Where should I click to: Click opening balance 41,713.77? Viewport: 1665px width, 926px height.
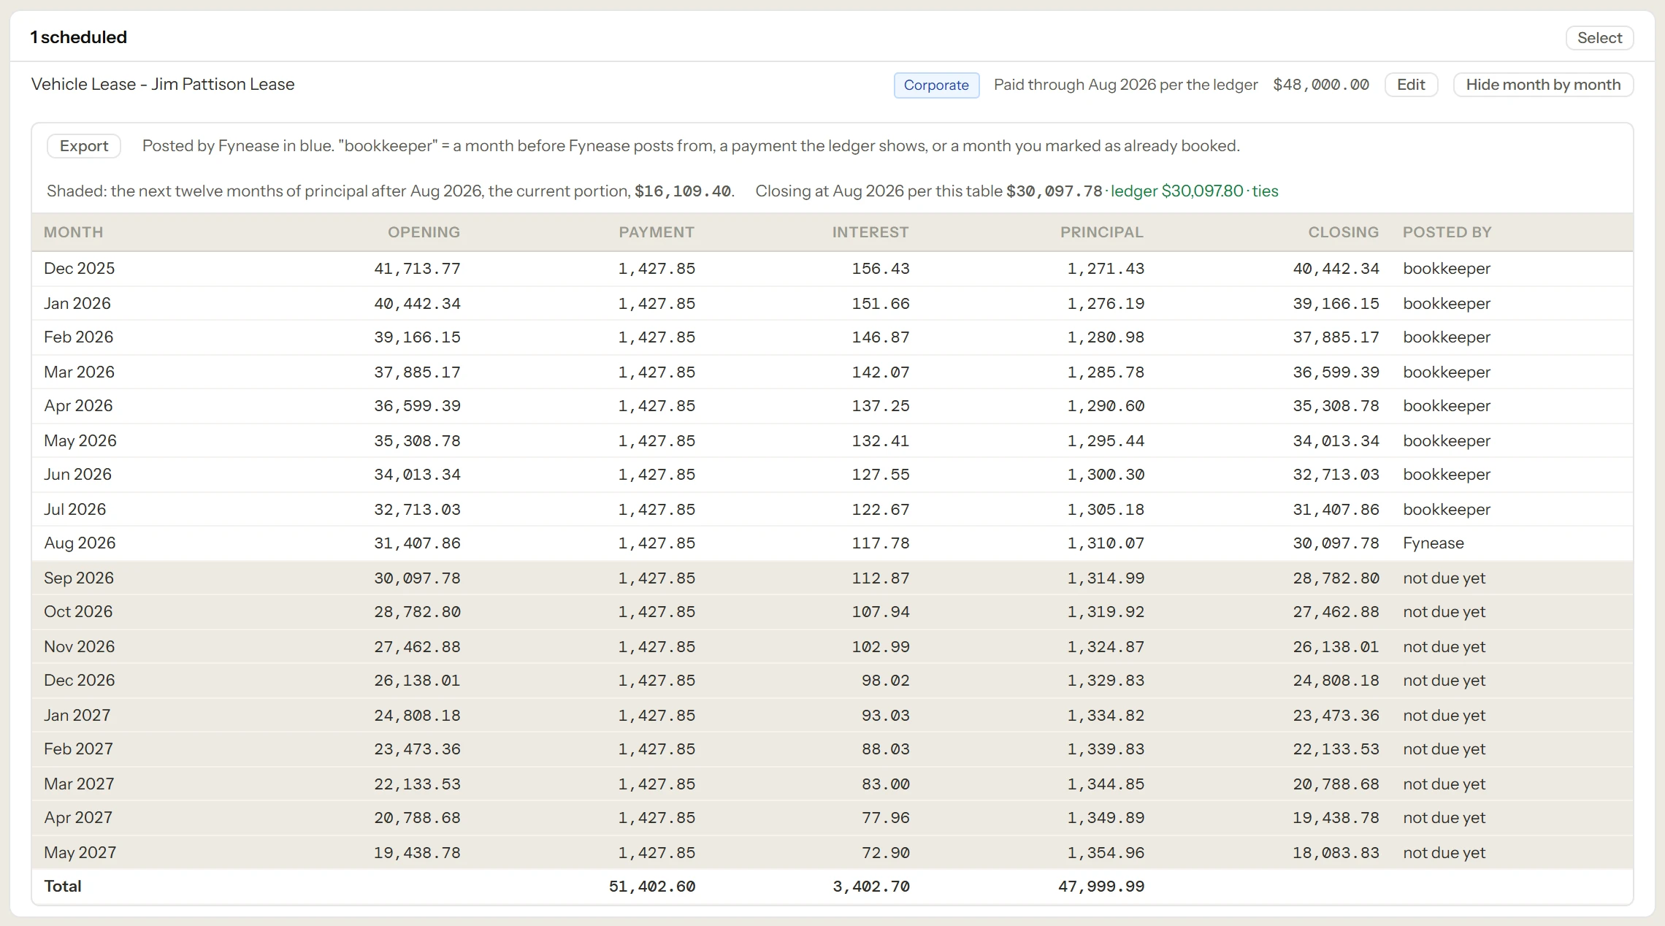point(417,269)
